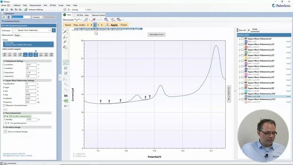This screenshot has height=165, width=293.
Task: Collapse Square Wave Voltammetry [9] tree node
Action: (x=240, y=88)
